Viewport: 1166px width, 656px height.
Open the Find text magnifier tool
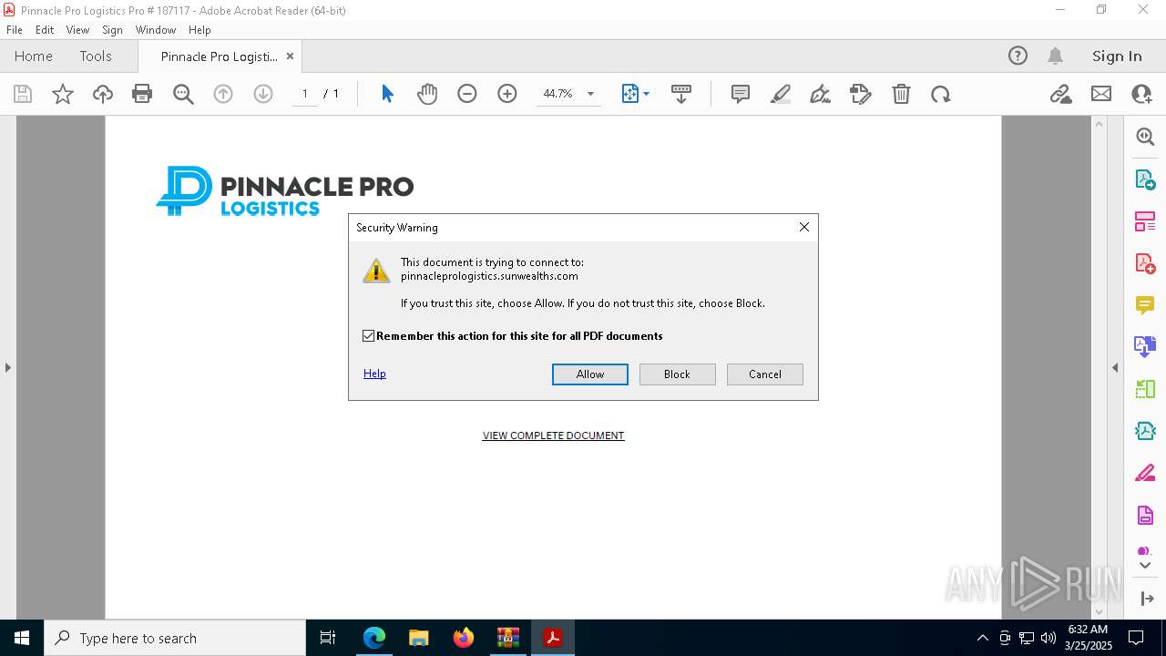tap(183, 94)
